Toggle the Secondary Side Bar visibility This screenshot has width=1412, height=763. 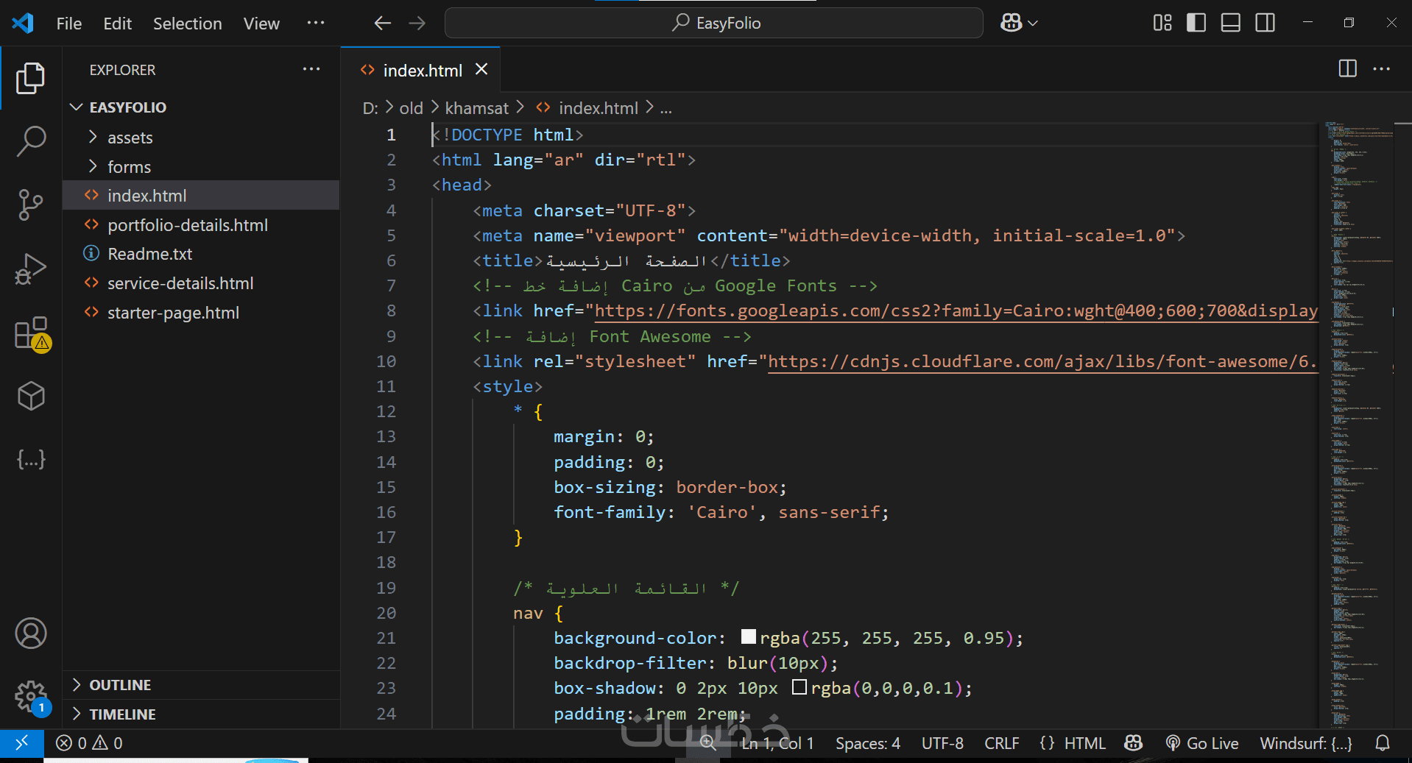coord(1265,23)
